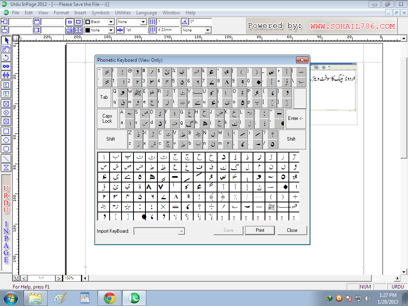
Task: Click the line width icon
Action: tap(120, 30)
